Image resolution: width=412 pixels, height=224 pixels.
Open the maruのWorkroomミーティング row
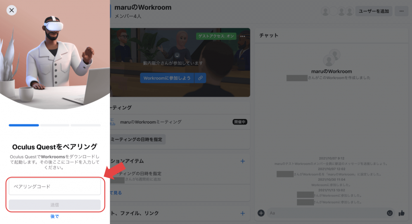click(180, 122)
